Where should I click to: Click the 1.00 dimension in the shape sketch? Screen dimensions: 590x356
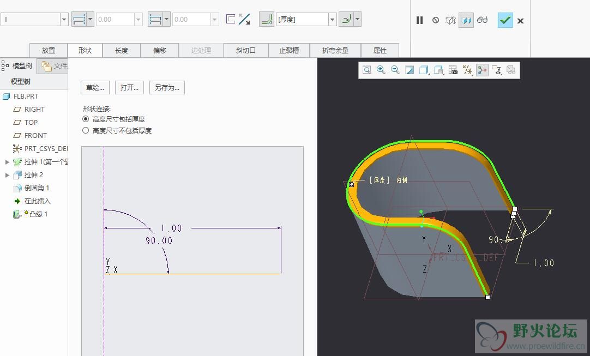(171, 228)
